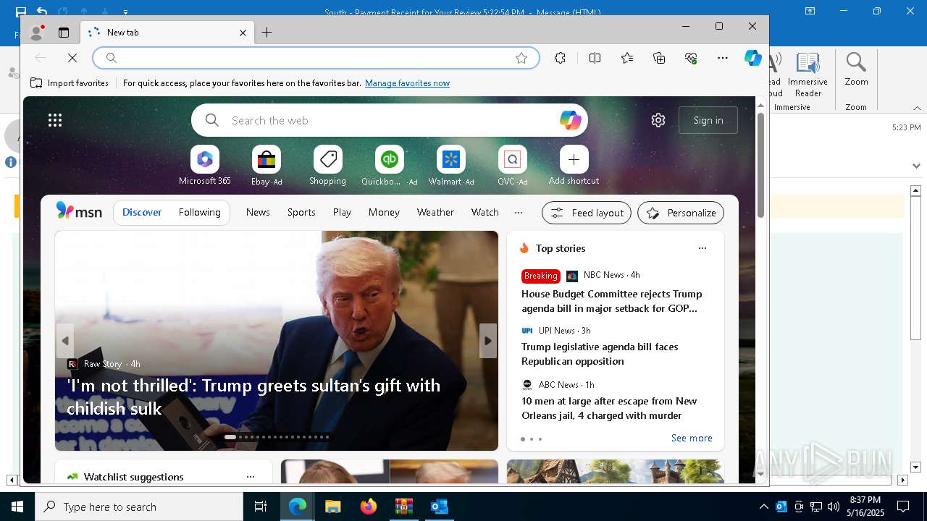Stop loading the page

(x=72, y=58)
